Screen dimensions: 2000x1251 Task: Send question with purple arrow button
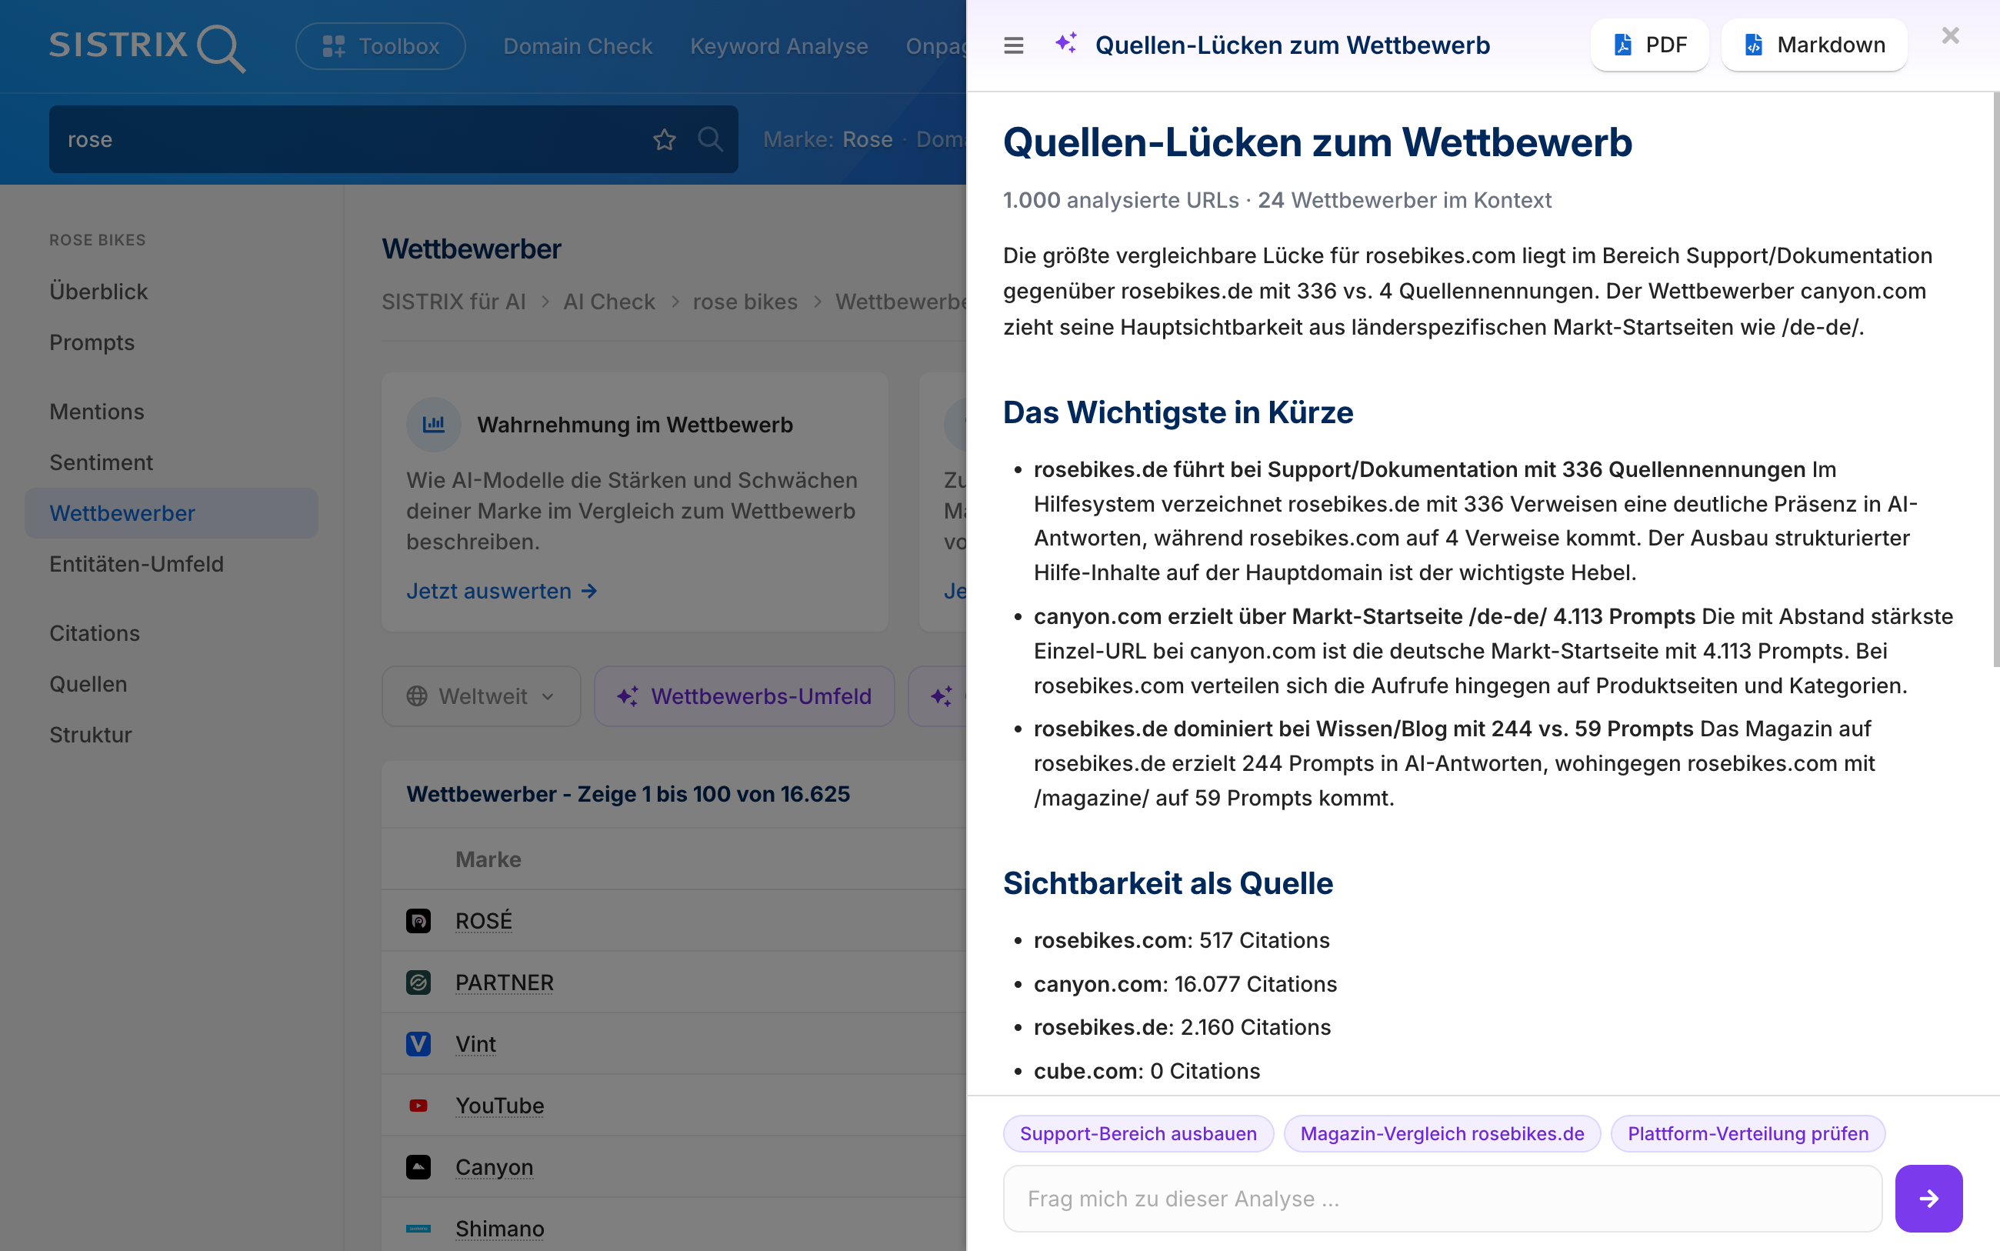pos(1928,1199)
